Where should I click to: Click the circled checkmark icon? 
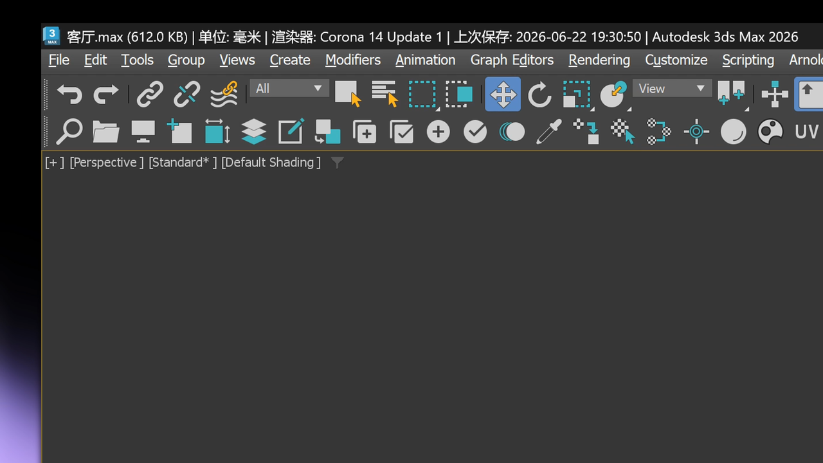click(475, 132)
